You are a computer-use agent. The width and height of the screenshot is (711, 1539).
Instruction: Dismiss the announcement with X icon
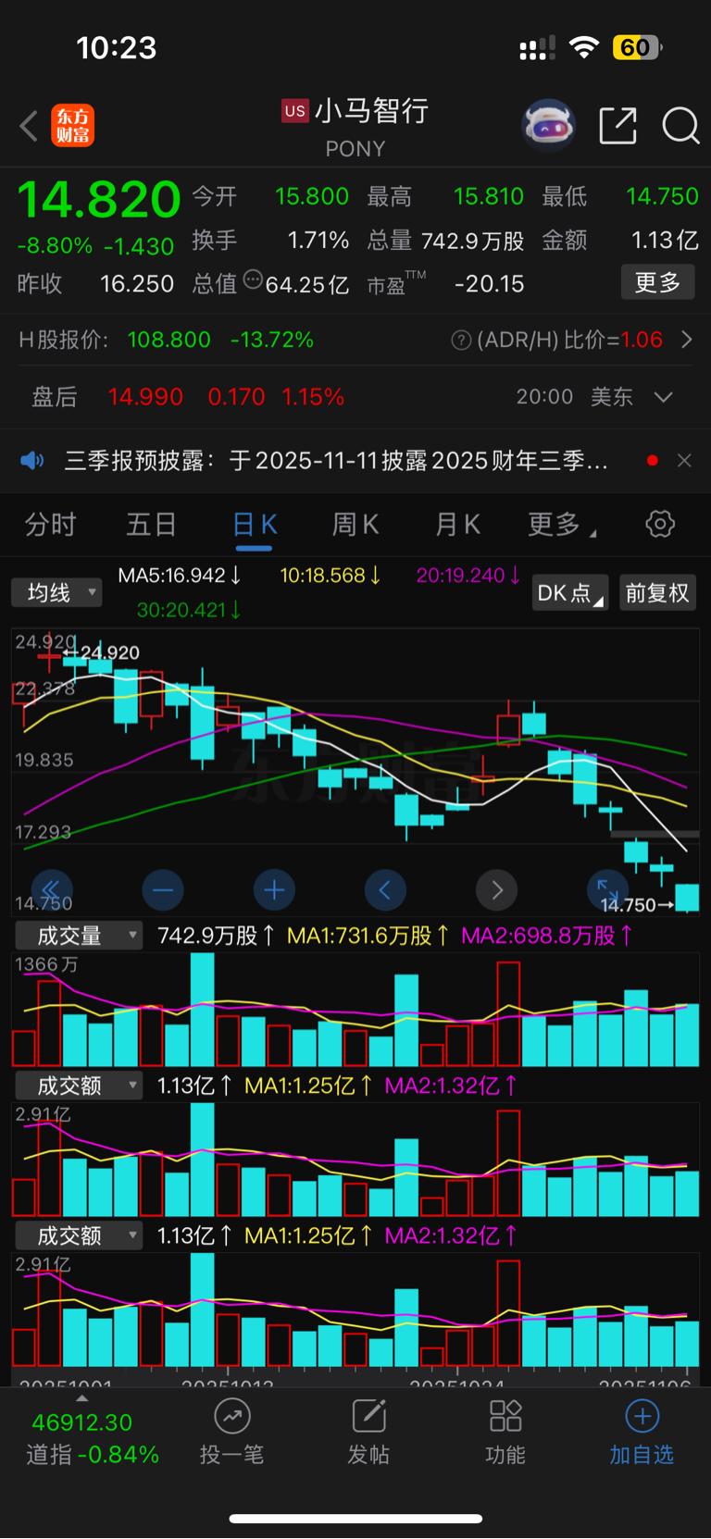click(x=684, y=460)
